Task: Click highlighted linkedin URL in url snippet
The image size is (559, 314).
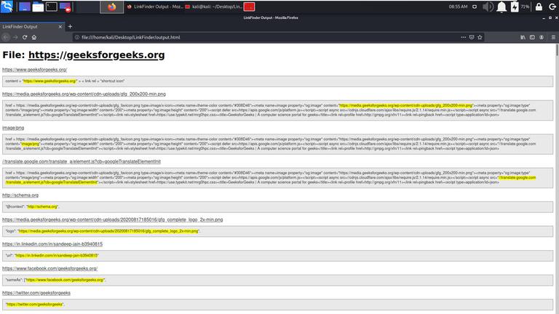Action: click(x=56, y=255)
